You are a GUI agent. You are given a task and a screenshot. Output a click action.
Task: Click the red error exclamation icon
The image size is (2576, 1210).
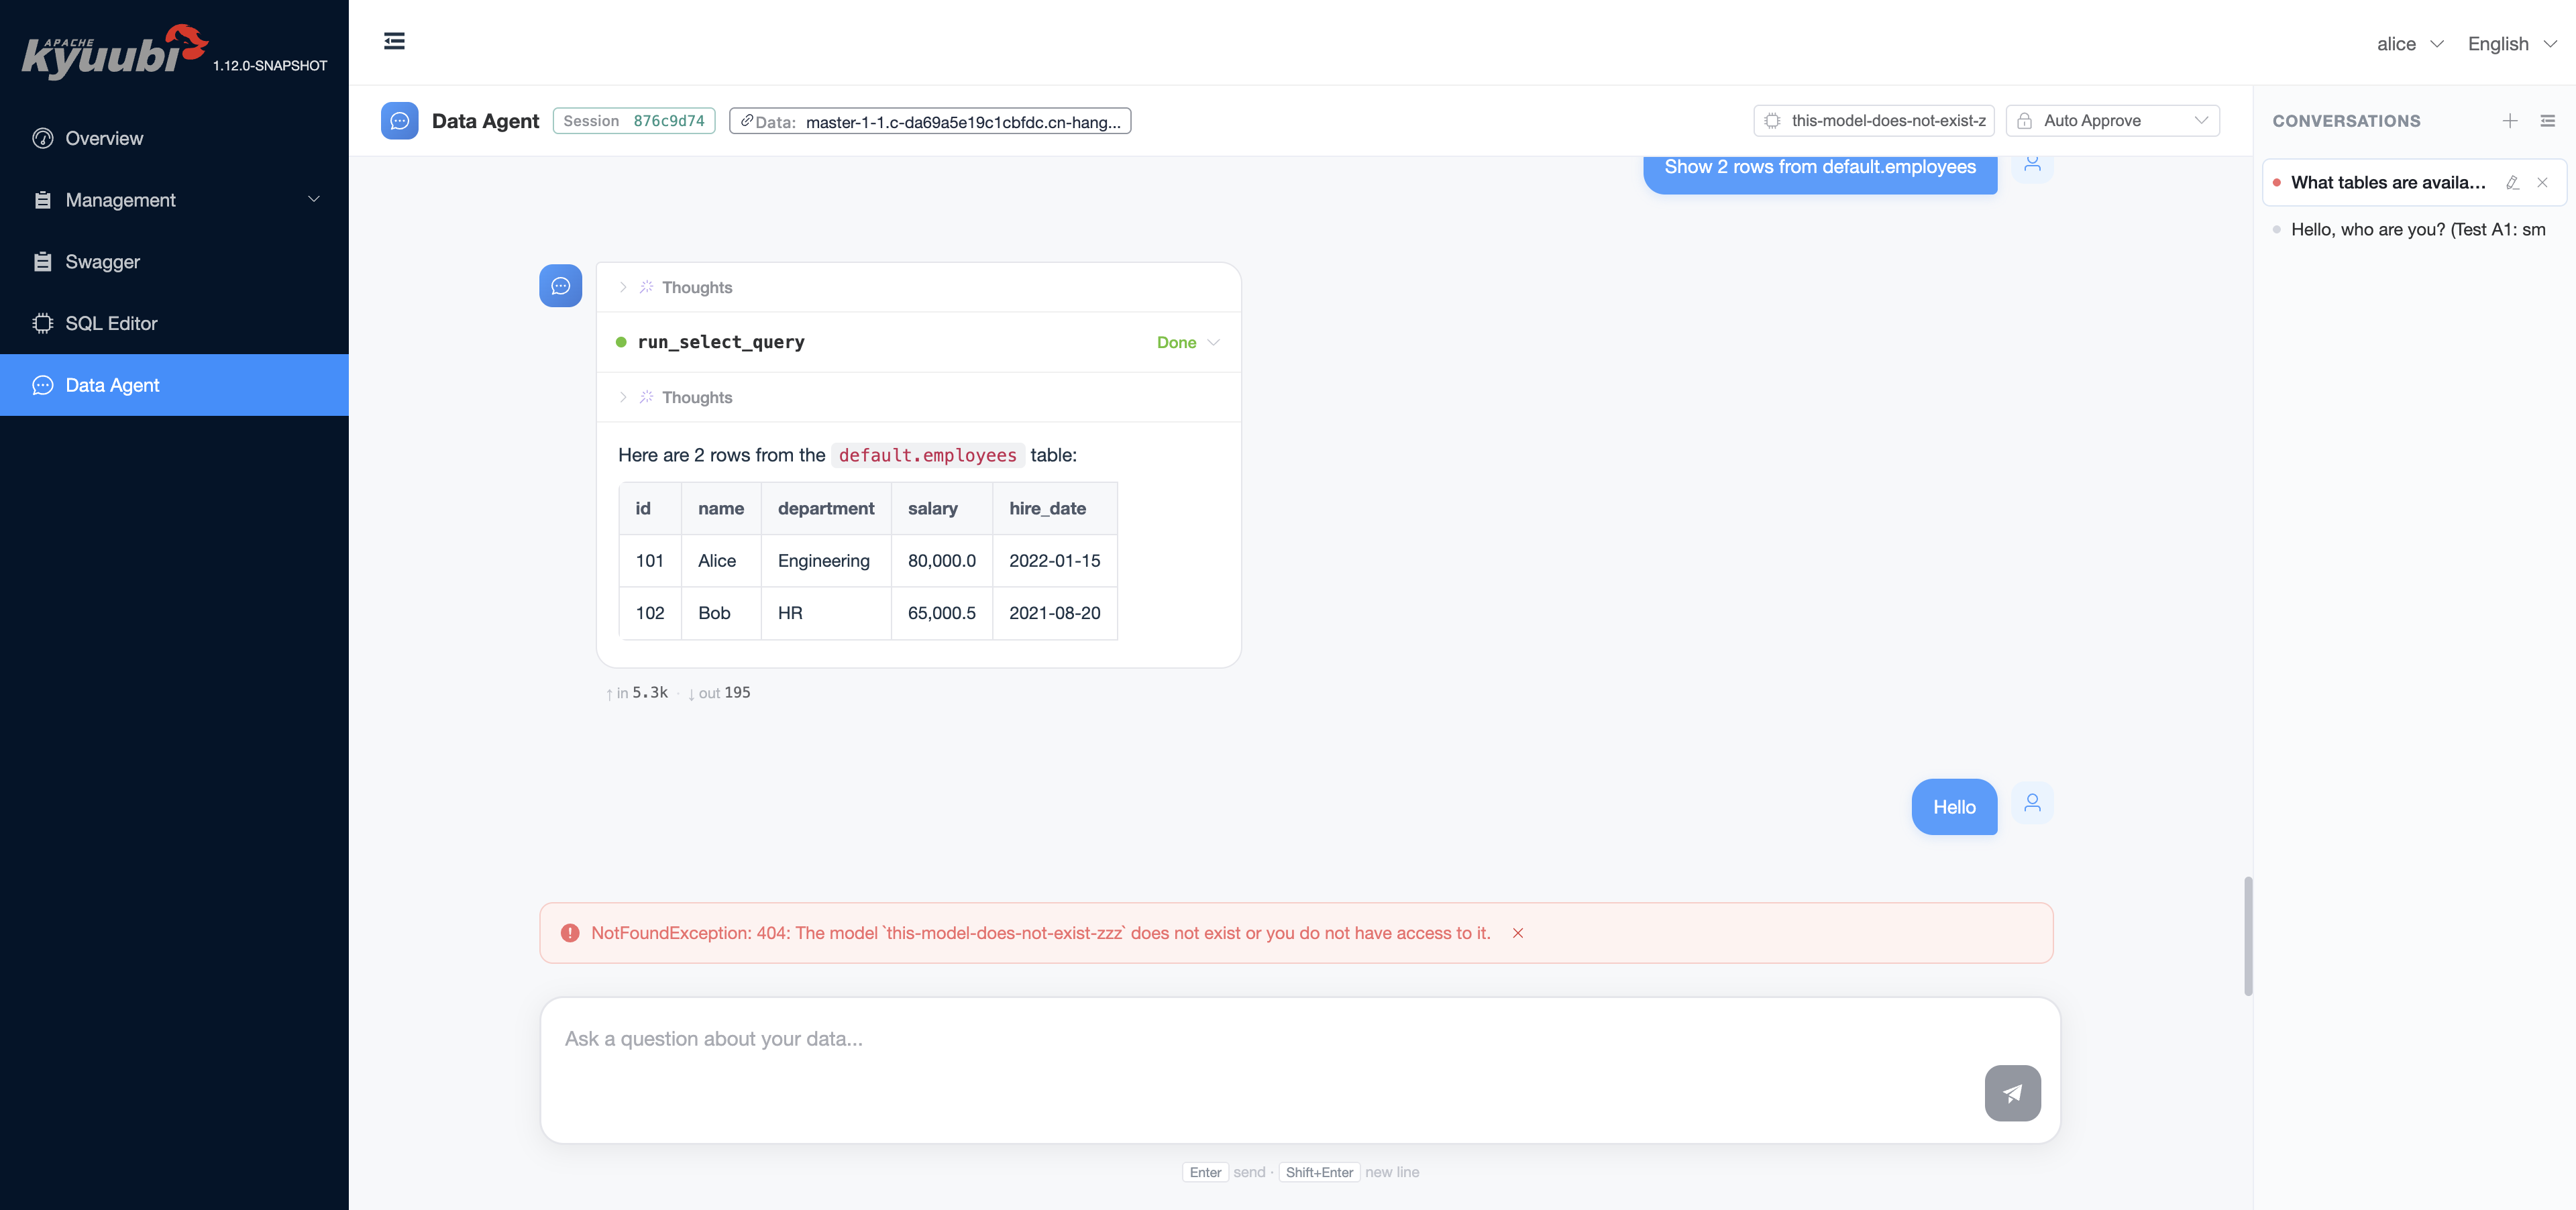click(570, 933)
